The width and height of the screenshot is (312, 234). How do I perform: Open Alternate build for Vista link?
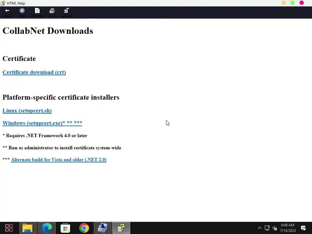(59, 160)
